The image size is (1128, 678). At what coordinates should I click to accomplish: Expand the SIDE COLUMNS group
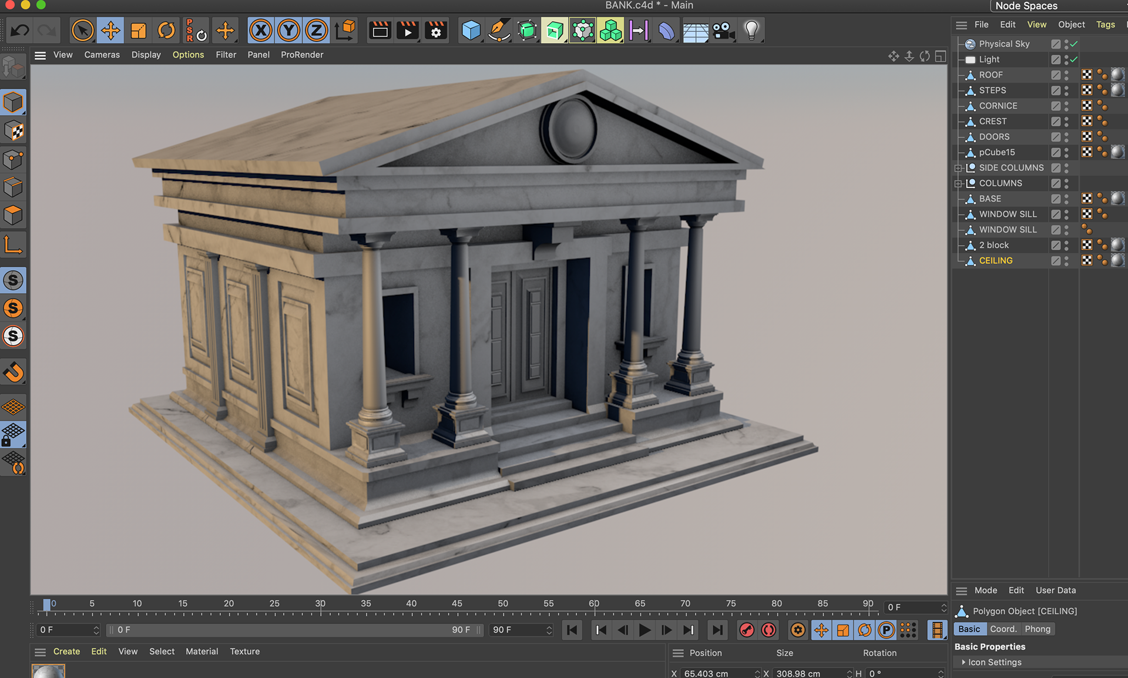tap(958, 168)
